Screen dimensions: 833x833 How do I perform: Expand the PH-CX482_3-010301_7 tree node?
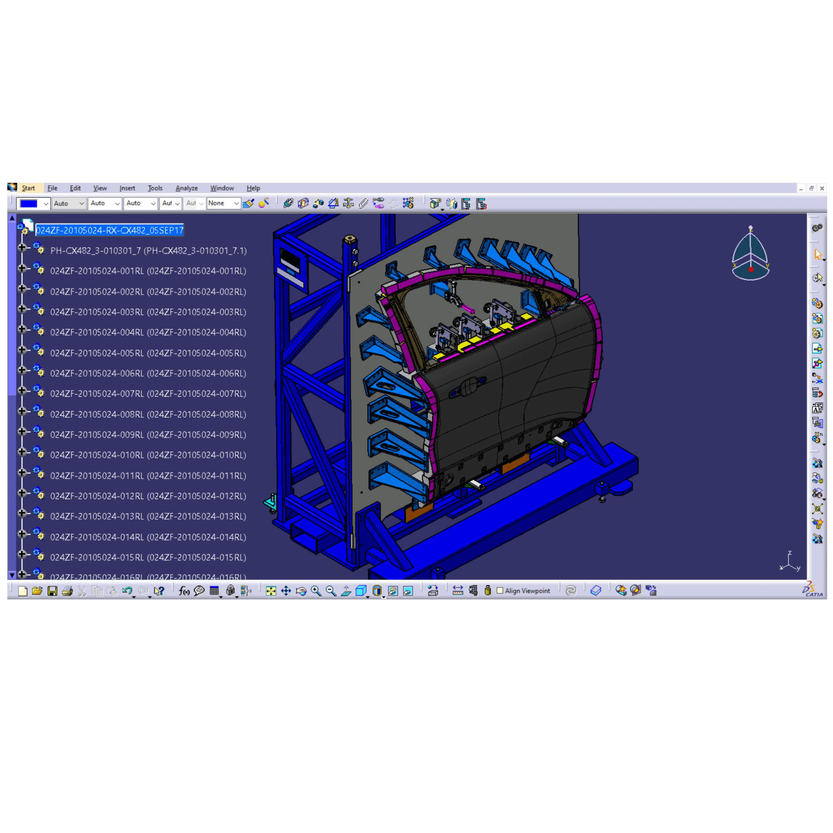(22, 247)
